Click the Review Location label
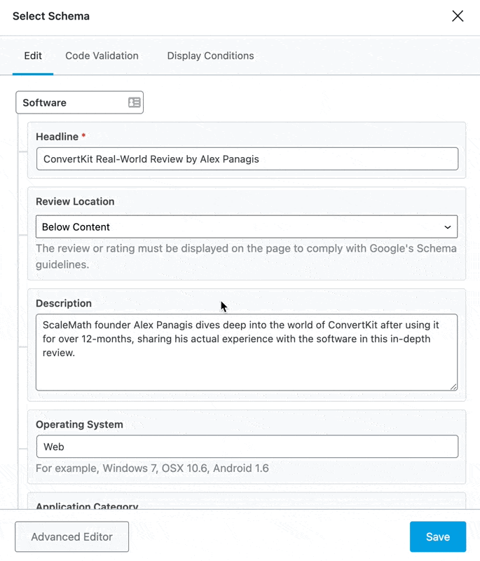This screenshot has height=561, width=480. click(75, 201)
